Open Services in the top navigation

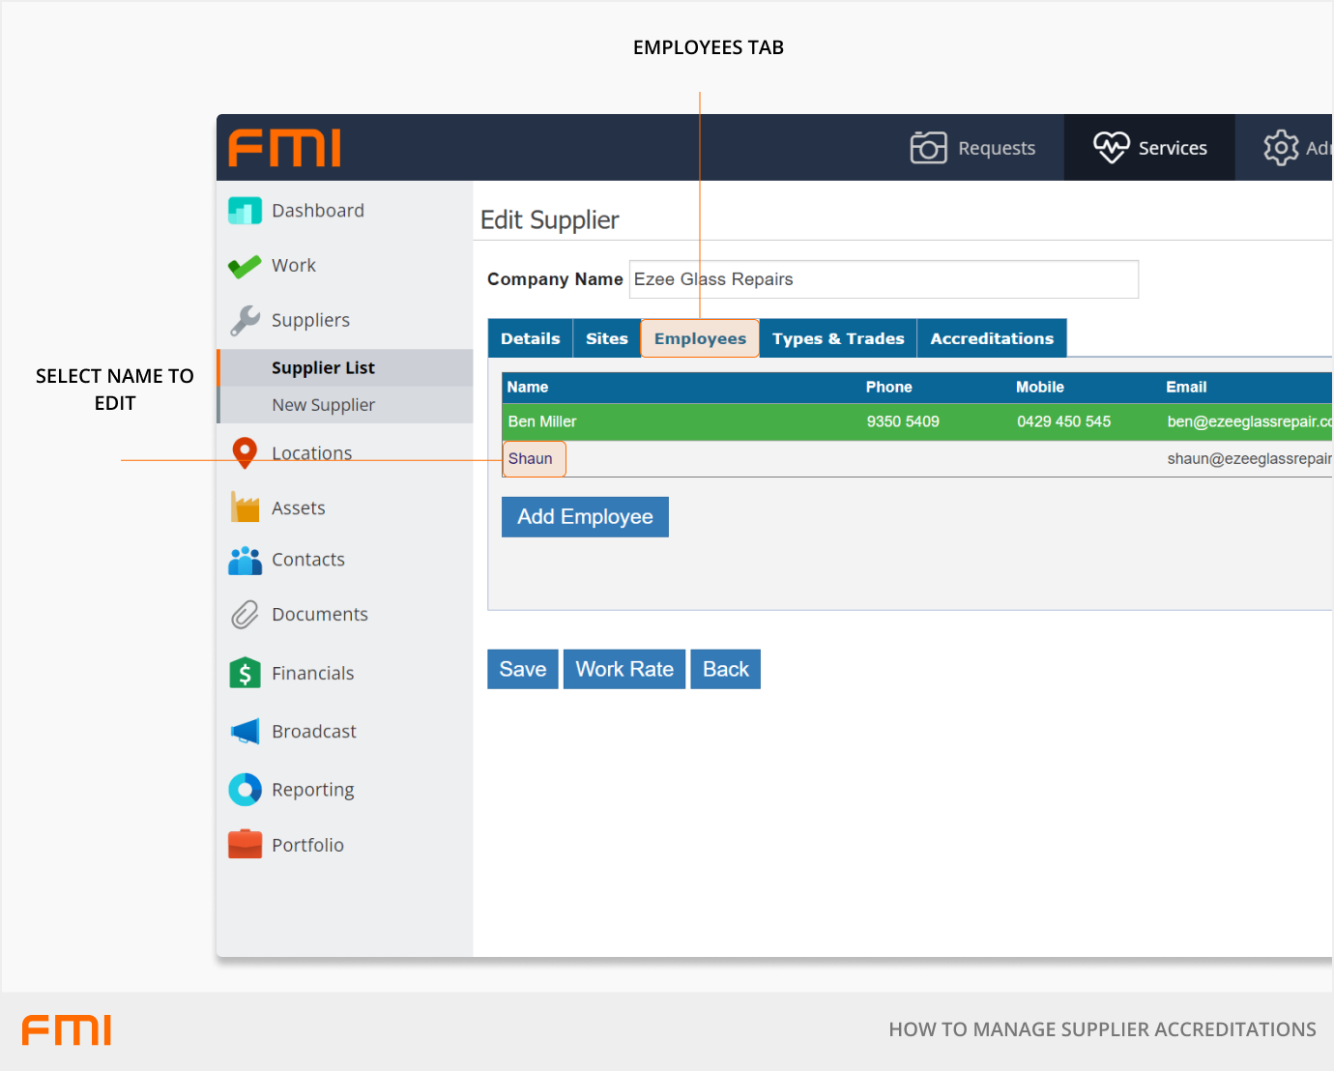click(1149, 148)
